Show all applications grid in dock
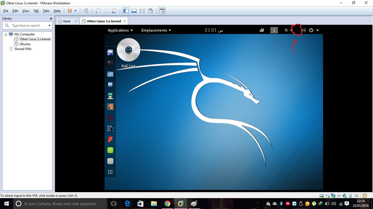Image resolution: width=373 pixels, height=209 pixels. pyautogui.click(x=110, y=172)
